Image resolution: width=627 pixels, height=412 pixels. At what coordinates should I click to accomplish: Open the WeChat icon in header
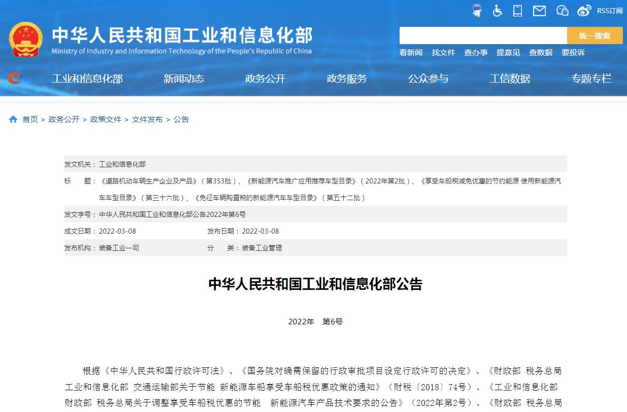click(x=562, y=11)
